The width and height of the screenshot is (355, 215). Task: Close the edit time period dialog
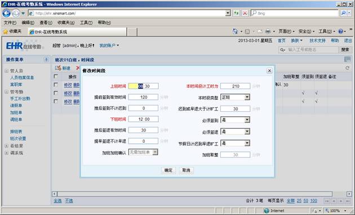(x=269, y=71)
